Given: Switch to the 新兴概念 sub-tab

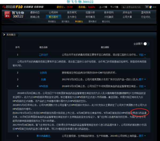Looking at the screenshot, I should point(66,21).
